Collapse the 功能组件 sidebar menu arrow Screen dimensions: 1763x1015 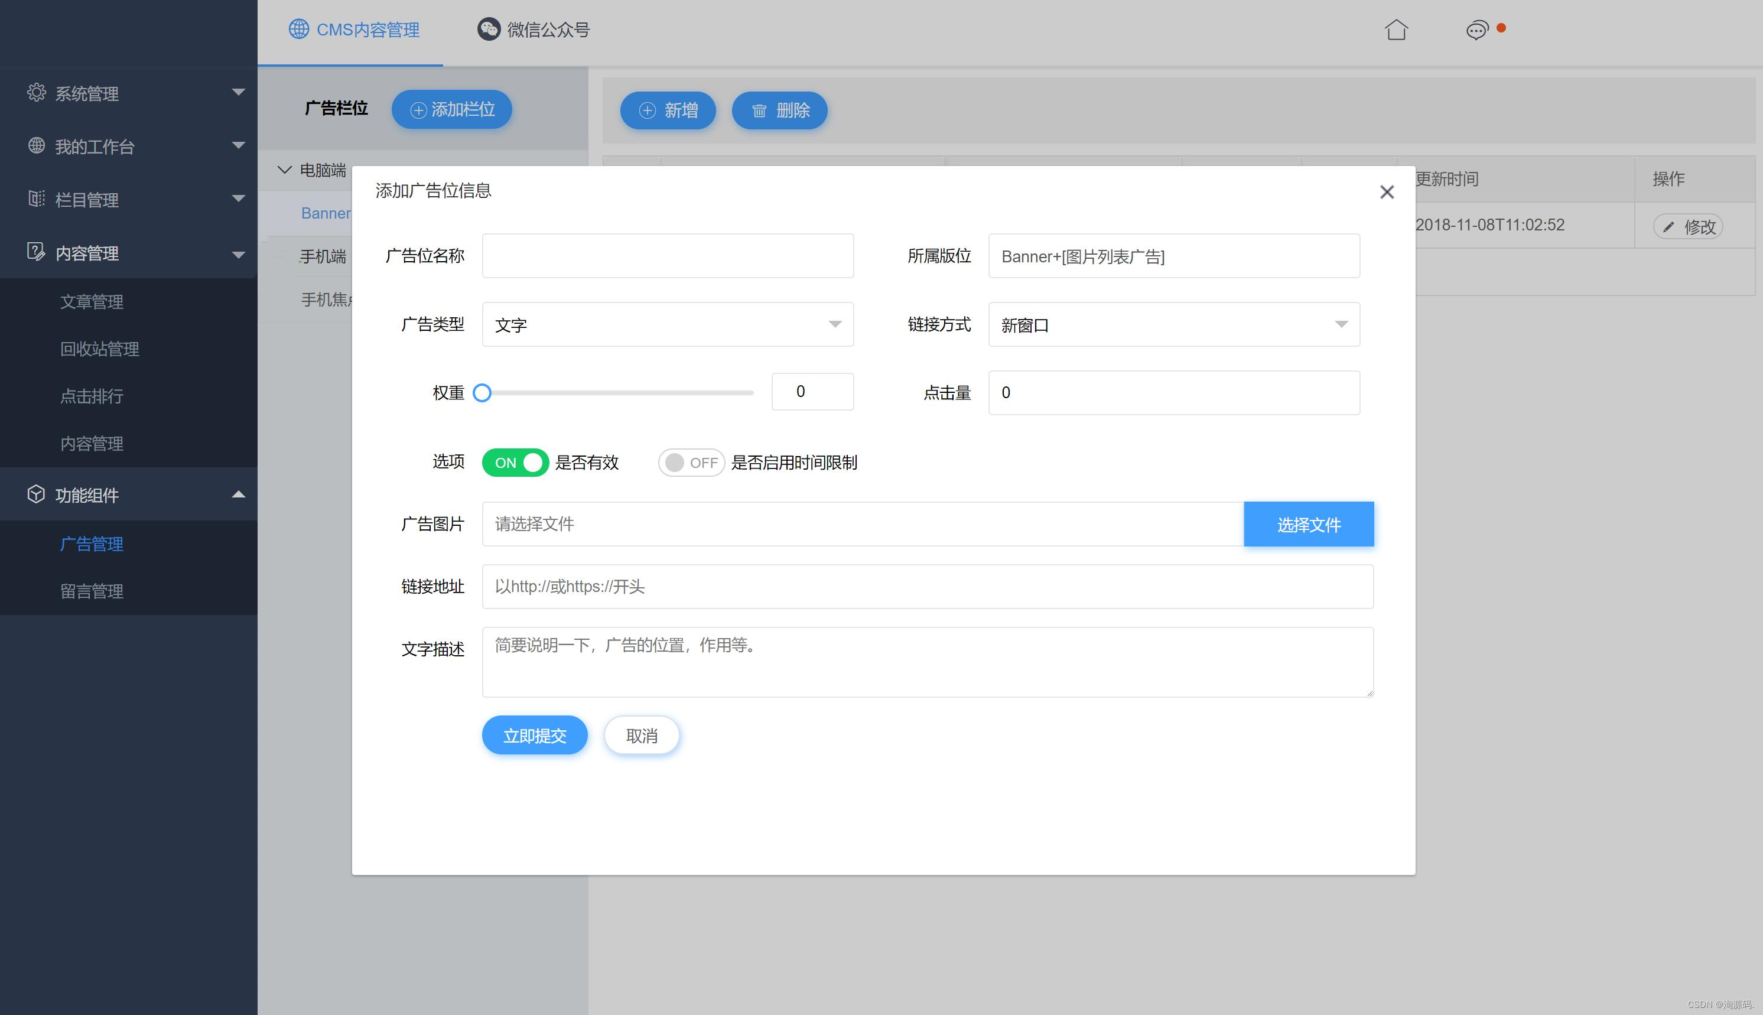pos(239,495)
